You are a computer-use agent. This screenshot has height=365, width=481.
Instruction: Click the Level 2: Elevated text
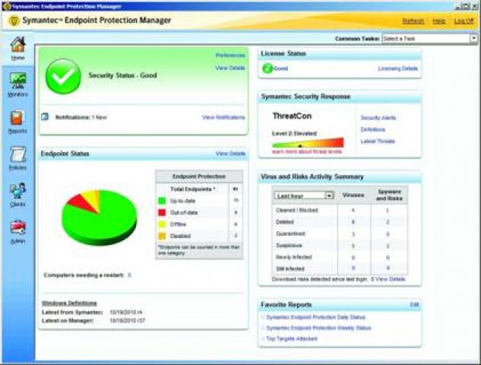[x=294, y=134]
